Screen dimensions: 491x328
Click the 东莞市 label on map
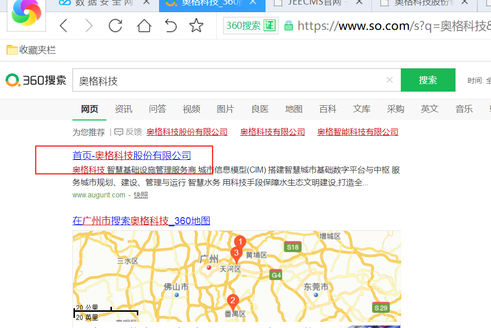[x=316, y=286]
